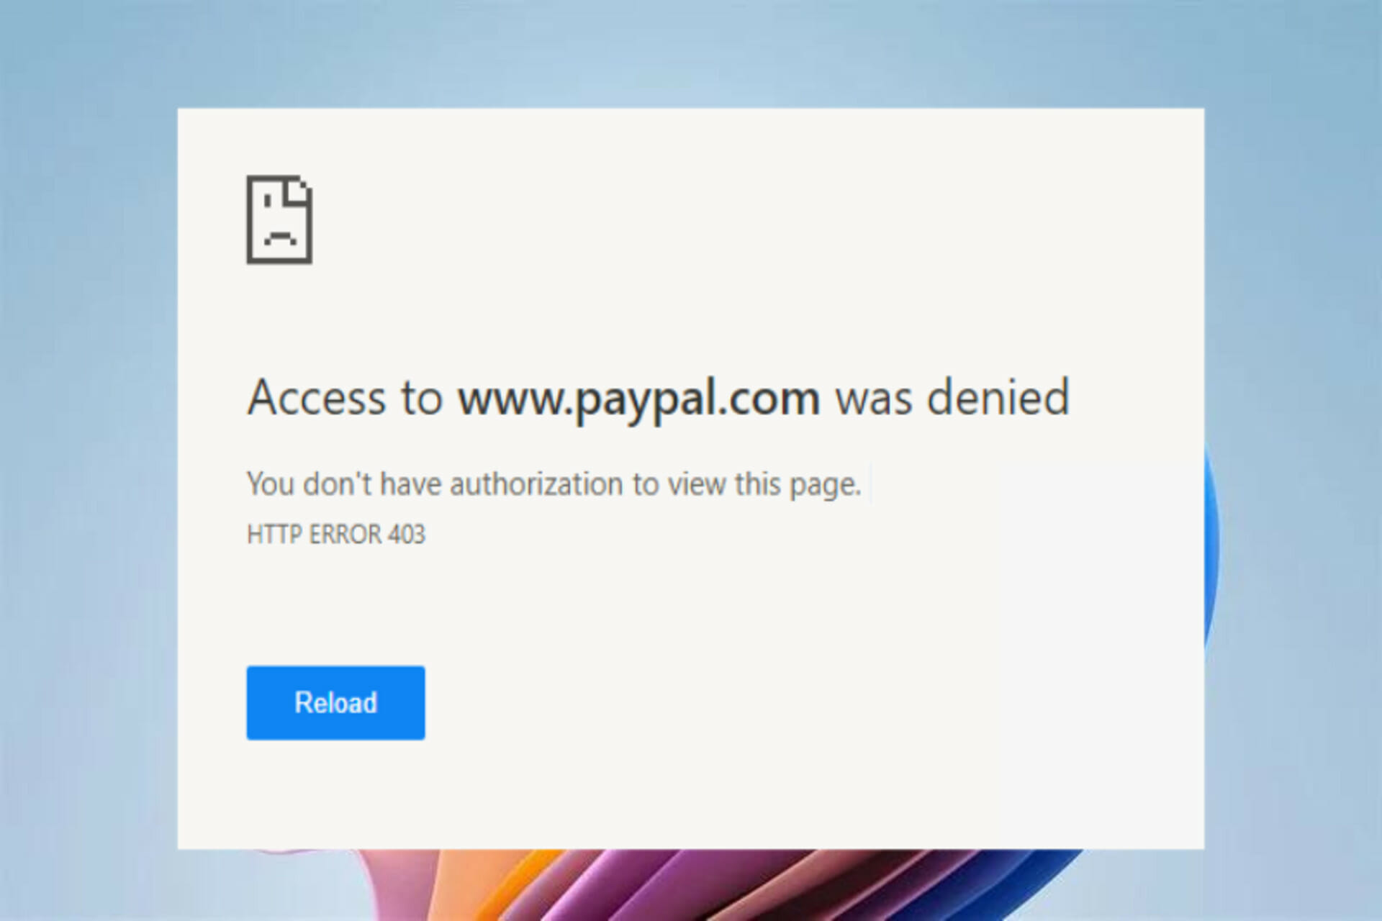Select the HTTP ERROR 403 text
The height and width of the screenshot is (921, 1382).
point(339,532)
